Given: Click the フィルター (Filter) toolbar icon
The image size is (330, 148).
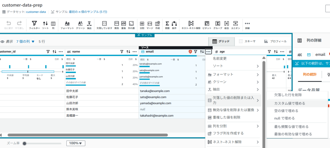Looking at the screenshot, I should tap(34, 25).
